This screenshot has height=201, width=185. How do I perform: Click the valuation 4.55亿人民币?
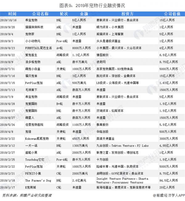click(x=169, y=146)
